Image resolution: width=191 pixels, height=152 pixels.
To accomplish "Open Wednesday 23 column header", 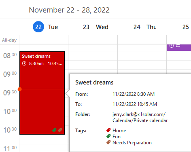I will [95, 27].
